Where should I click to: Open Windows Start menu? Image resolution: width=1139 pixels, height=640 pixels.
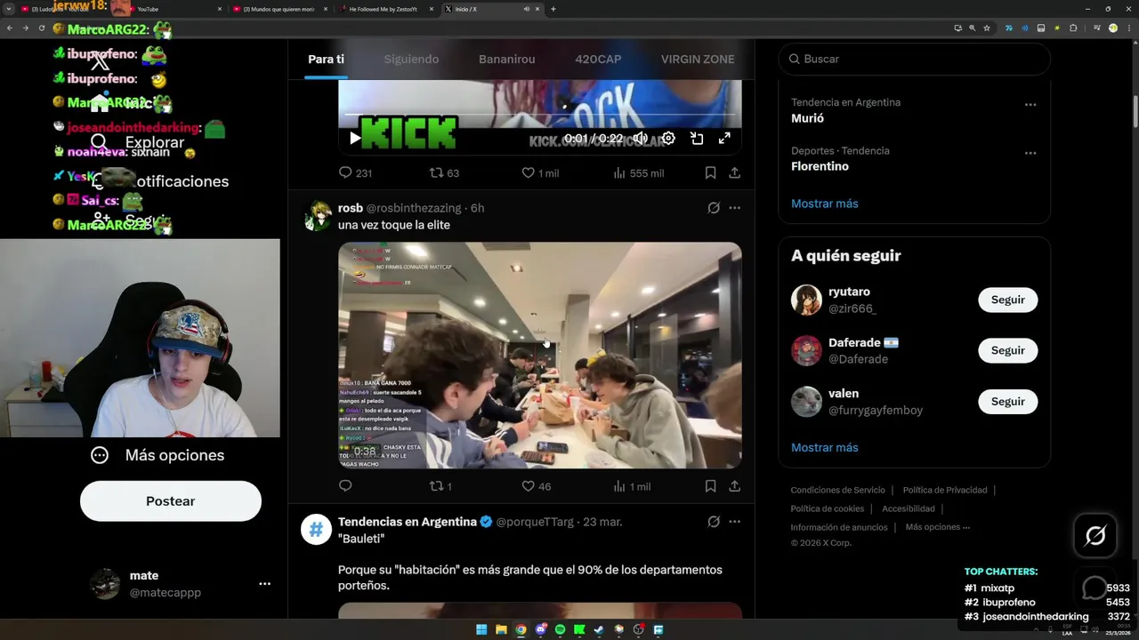481,630
